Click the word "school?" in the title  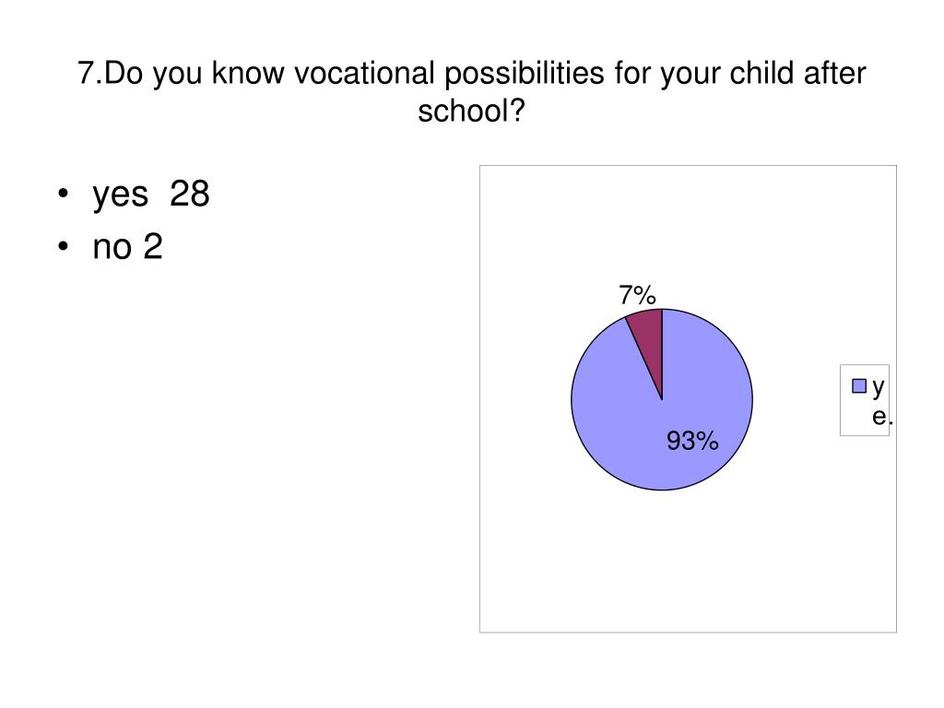[471, 111]
